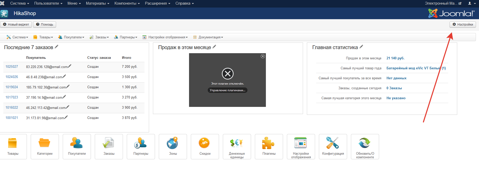Screen dimensions: 479x190
Task: Expand the HikaShop Товары dropdown menu
Action: coord(43,37)
